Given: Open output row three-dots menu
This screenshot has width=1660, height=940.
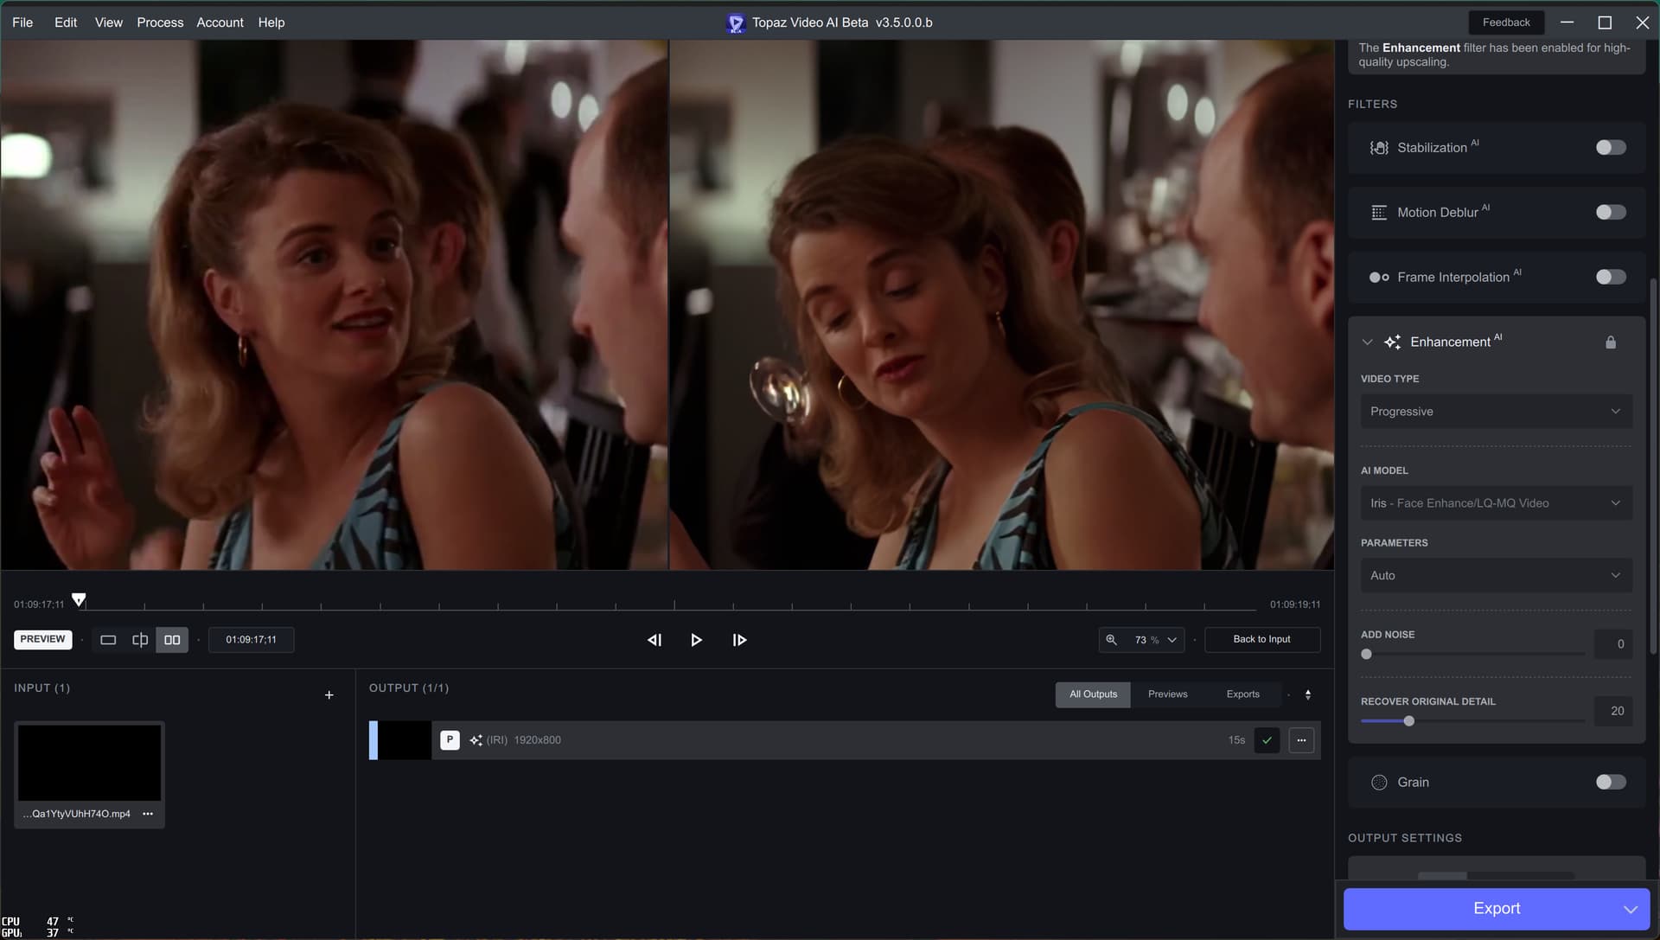Looking at the screenshot, I should click(1301, 740).
